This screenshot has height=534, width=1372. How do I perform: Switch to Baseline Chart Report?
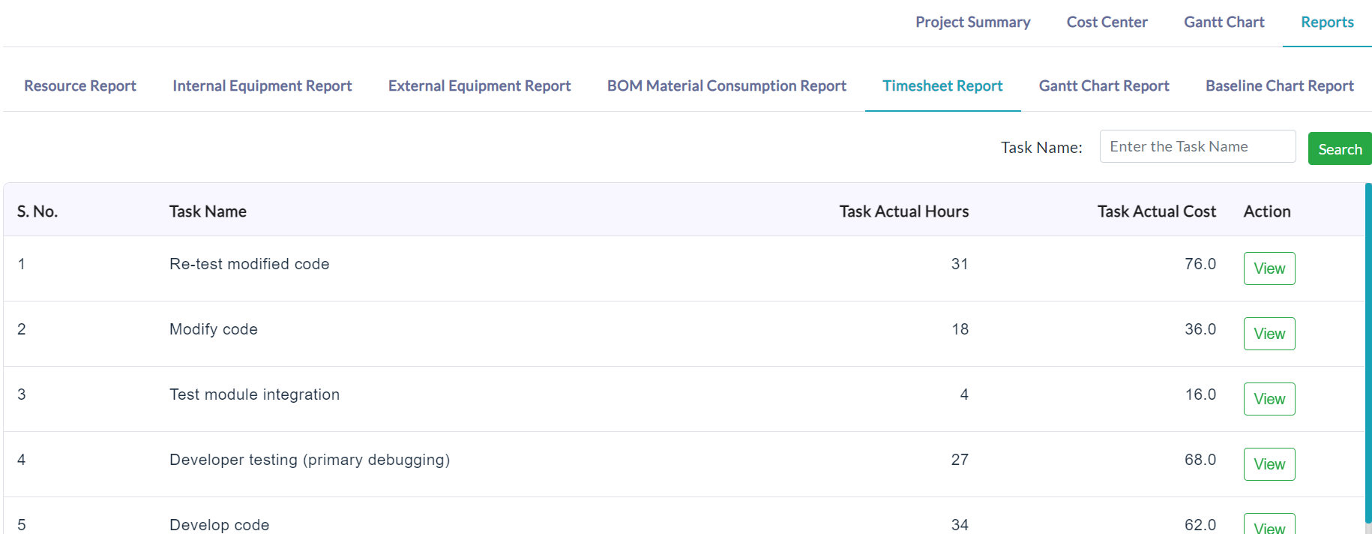[x=1279, y=86]
